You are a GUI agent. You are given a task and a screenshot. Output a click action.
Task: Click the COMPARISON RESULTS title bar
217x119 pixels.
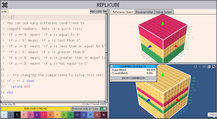click(133, 67)
